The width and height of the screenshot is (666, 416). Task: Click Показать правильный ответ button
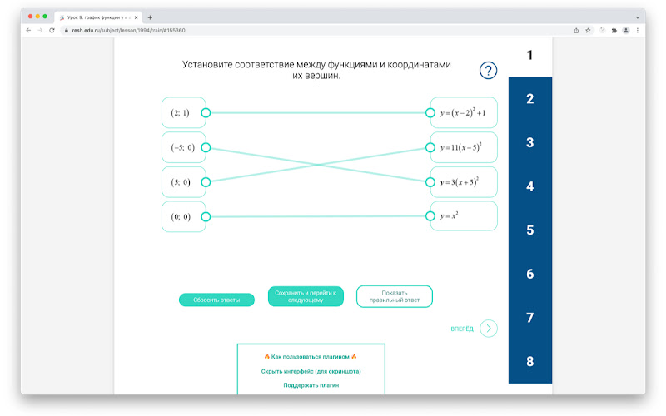pos(394,296)
